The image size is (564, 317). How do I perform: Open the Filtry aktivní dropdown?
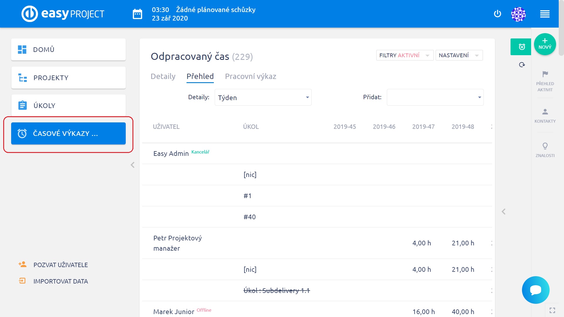tap(404, 55)
